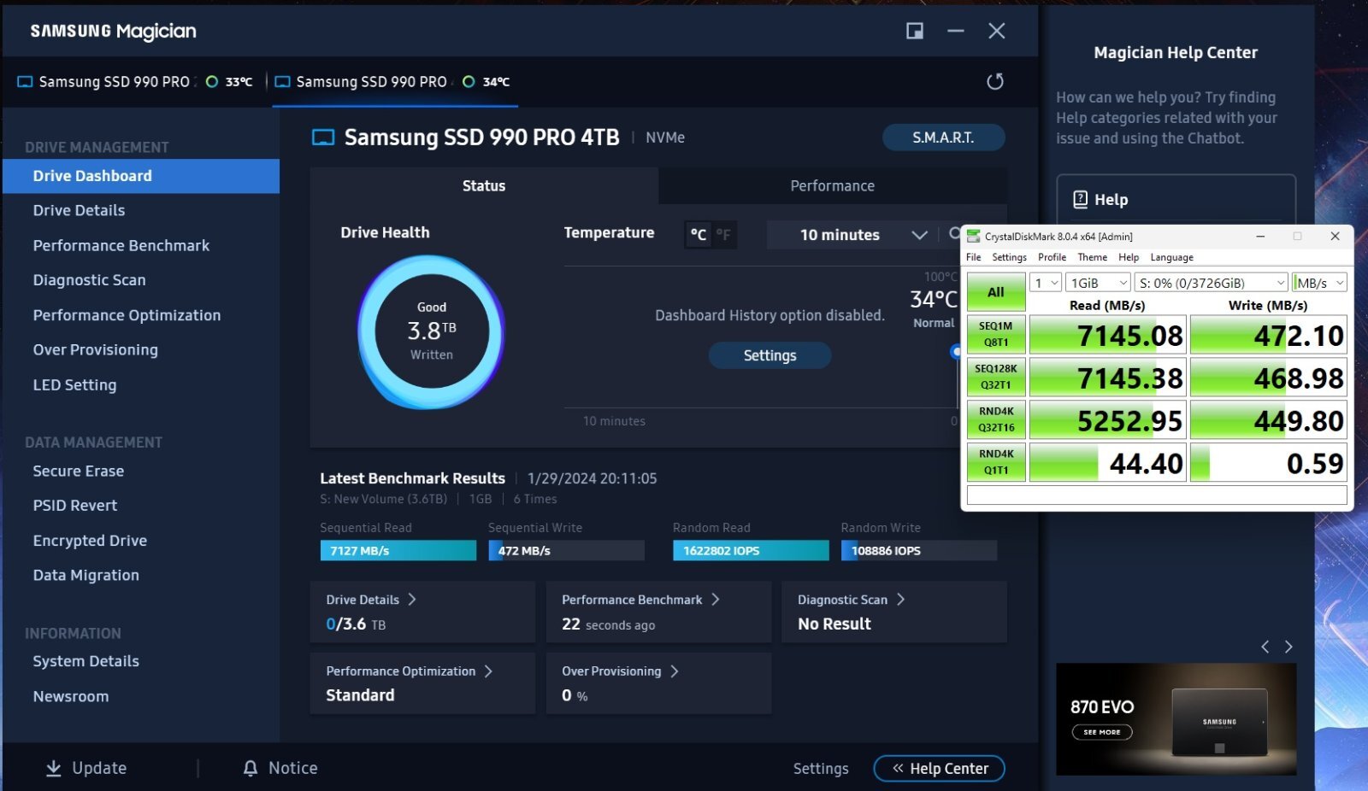The image size is (1368, 791).
Task: Show next Help Center banner
Action: point(1288,647)
